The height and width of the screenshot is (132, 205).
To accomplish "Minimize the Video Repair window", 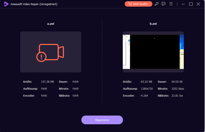I will [x=183, y=4].
